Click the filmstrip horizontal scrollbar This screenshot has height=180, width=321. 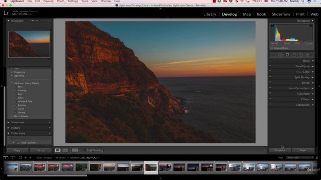(x=47, y=175)
